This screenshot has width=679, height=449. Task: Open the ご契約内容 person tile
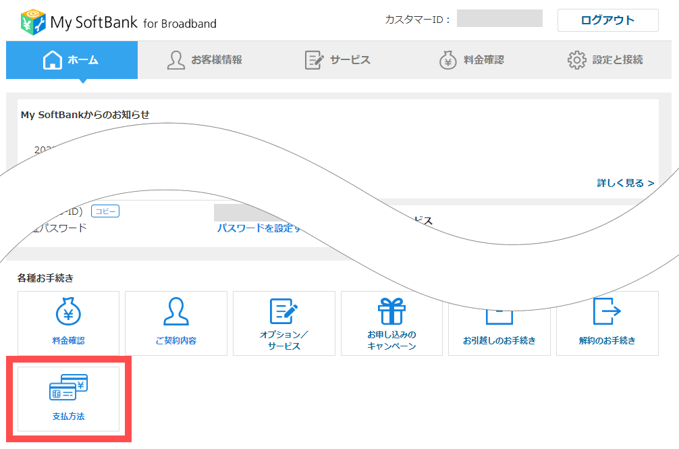click(x=176, y=323)
